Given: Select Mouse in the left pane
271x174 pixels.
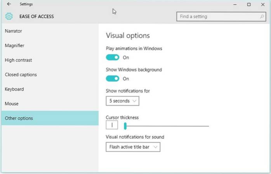Looking at the screenshot, I should click(12, 104).
